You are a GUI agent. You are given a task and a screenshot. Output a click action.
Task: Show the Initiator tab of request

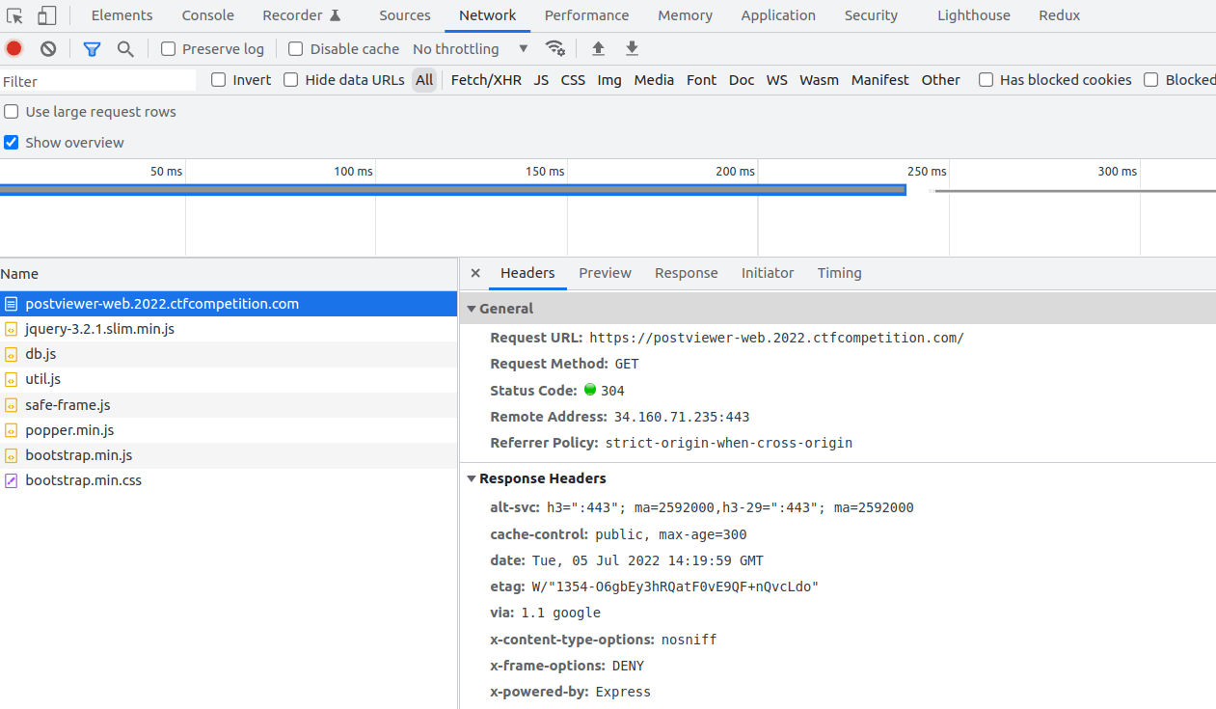(x=768, y=273)
